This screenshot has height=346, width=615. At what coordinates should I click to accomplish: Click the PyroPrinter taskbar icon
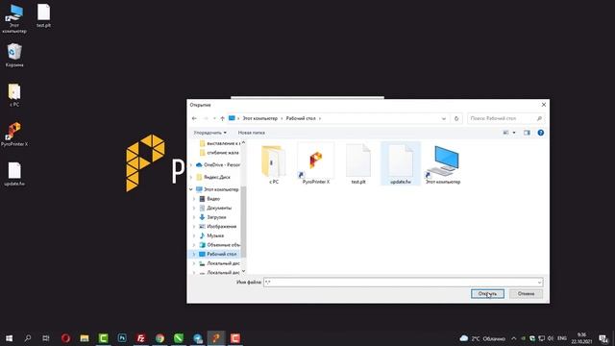click(216, 337)
